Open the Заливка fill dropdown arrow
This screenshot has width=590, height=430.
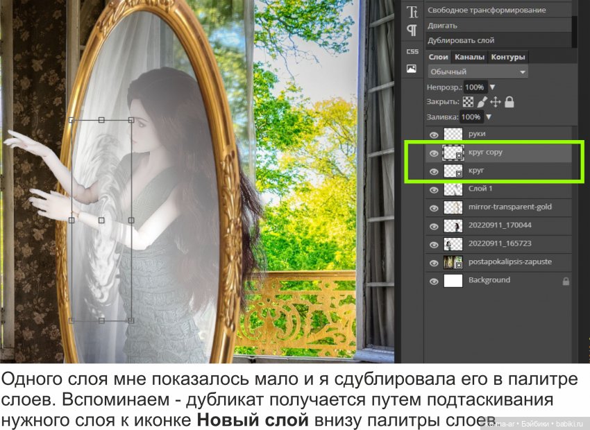(x=488, y=117)
